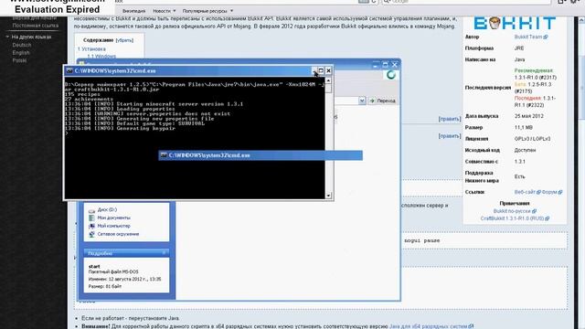Open the Polski language version

click(x=19, y=60)
